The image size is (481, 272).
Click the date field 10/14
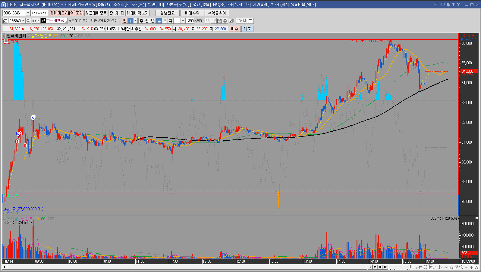(x=242, y=21)
